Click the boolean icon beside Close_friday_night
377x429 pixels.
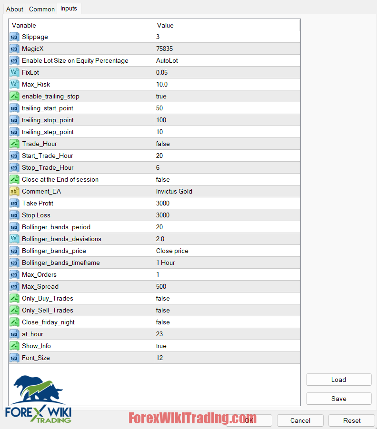(14, 322)
